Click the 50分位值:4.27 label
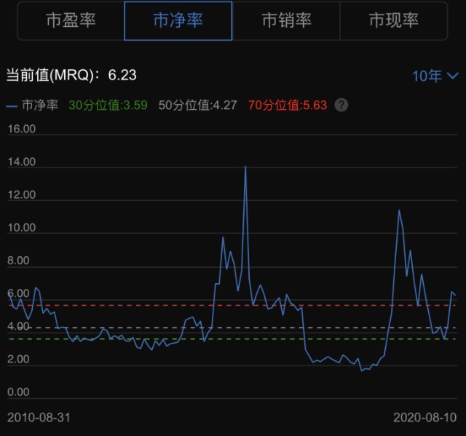Image resolution: width=466 pixels, height=436 pixels. pyautogui.click(x=197, y=105)
